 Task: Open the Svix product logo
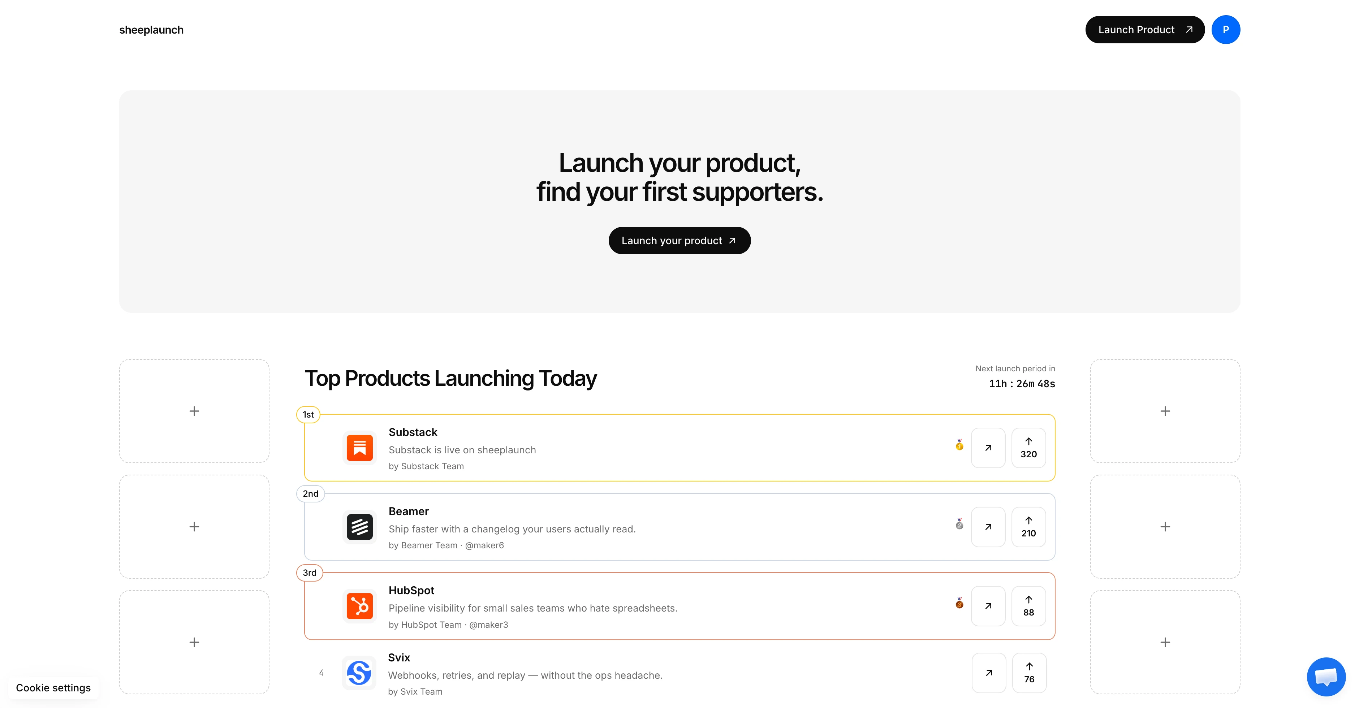pyautogui.click(x=359, y=673)
